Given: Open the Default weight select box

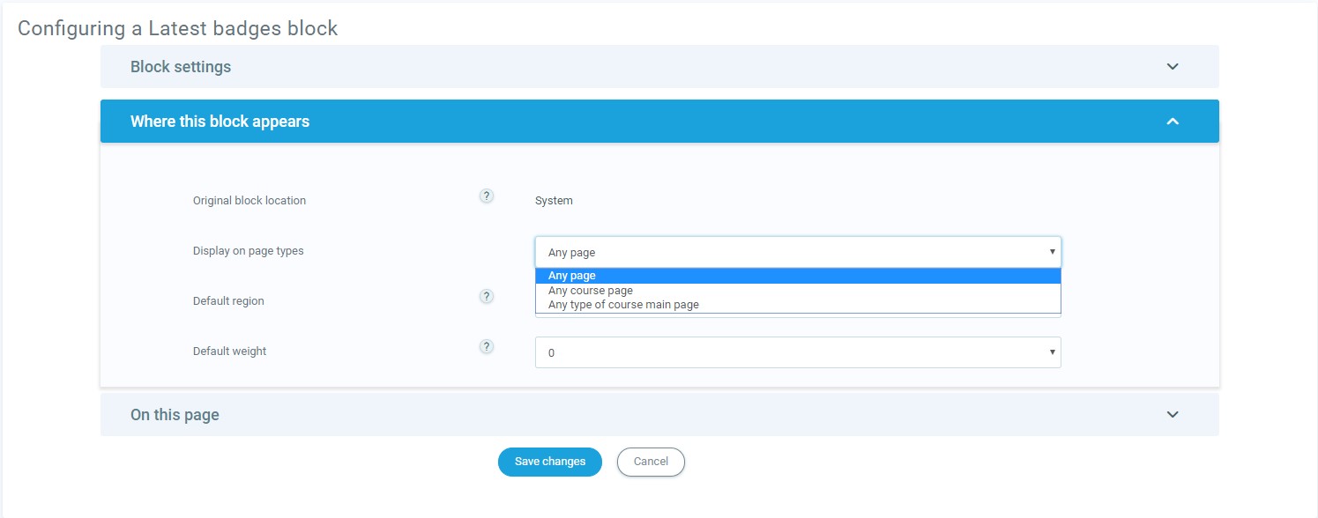Looking at the screenshot, I should click(797, 352).
